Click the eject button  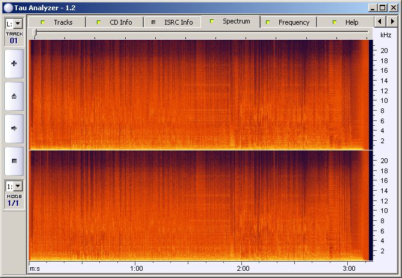click(14, 96)
